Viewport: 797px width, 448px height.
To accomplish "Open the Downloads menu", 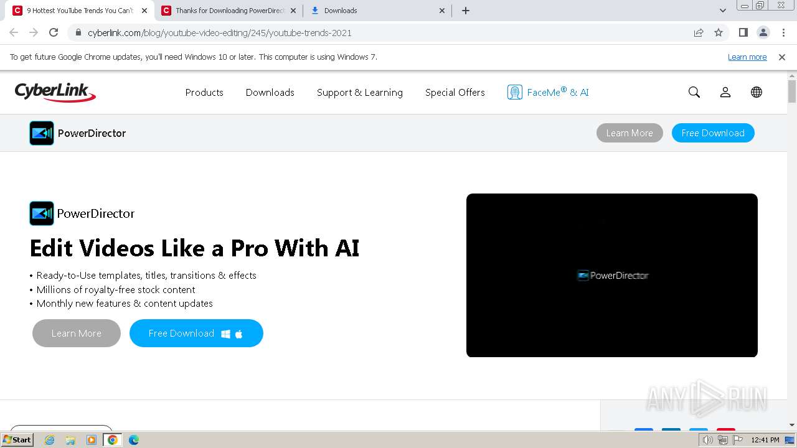I will [x=270, y=92].
